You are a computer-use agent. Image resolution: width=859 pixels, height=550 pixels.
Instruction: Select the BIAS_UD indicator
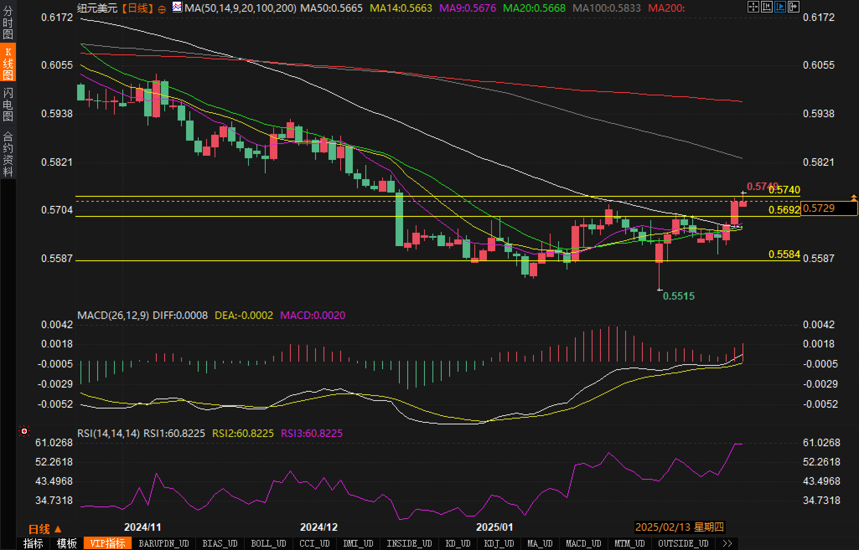point(220,543)
